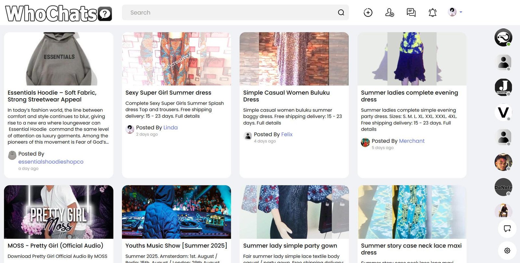Open Summer lady simple party gown post
Viewport: 520px width, 263px height.
[x=290, y=246]
